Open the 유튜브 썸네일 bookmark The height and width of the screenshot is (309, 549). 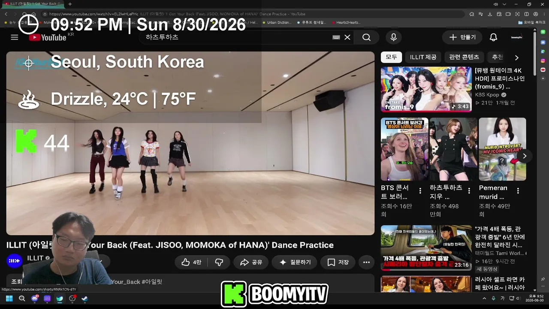click(311, 23)
